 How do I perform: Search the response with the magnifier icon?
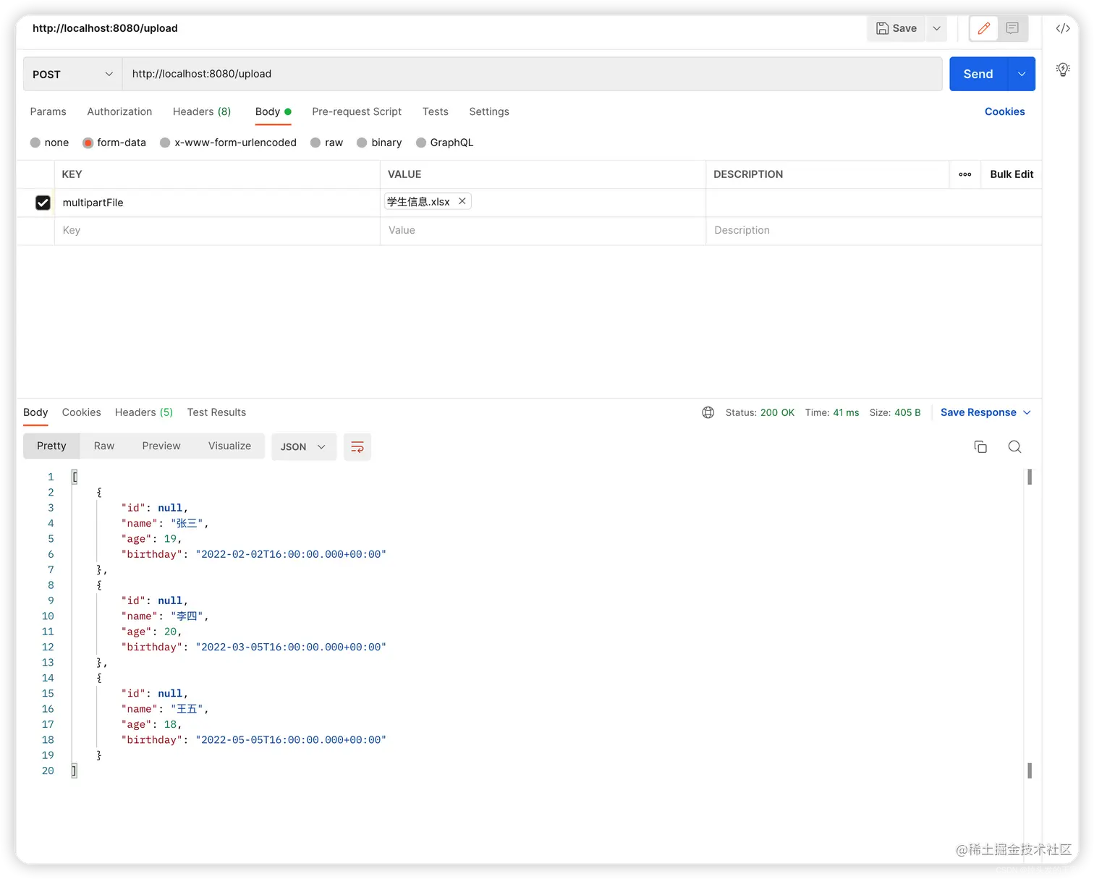(1014, 446)
